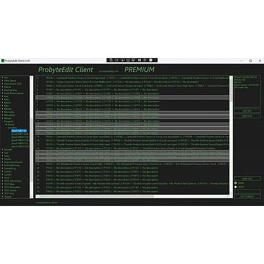Click the select element cursor icon in debug toolbar
This screenshot has height=264, width=264.
tap(122, 60)
